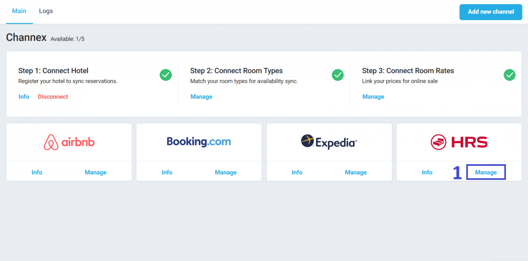Click the HRS logo
Screen dimensions: 528x261
[x=459, y=142]
